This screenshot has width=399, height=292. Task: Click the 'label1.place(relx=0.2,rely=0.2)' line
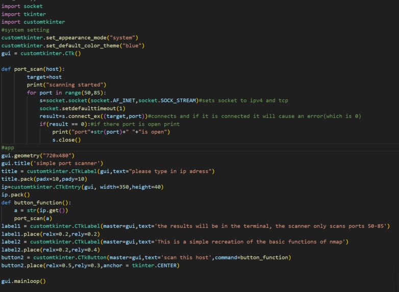tap(51, 234)
